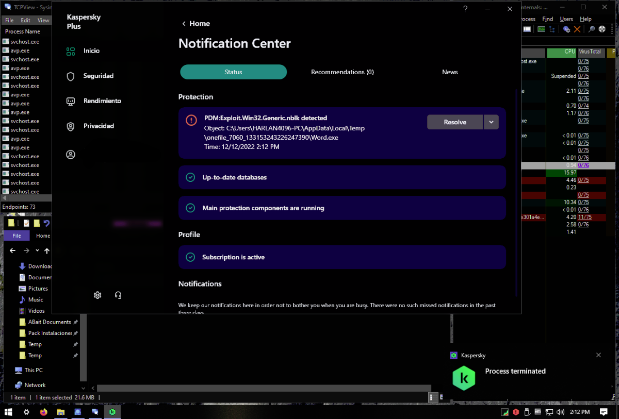Open Inicio in the Kaspersky sidebar

tap(83, 51)
